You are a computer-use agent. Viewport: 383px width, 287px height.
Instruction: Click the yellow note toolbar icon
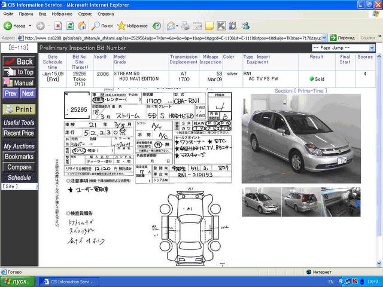(x=209, y=26)
